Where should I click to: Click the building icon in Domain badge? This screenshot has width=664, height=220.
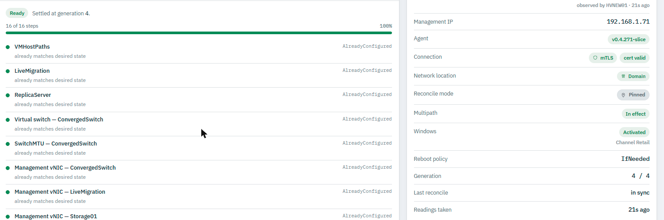pos(623,76)
